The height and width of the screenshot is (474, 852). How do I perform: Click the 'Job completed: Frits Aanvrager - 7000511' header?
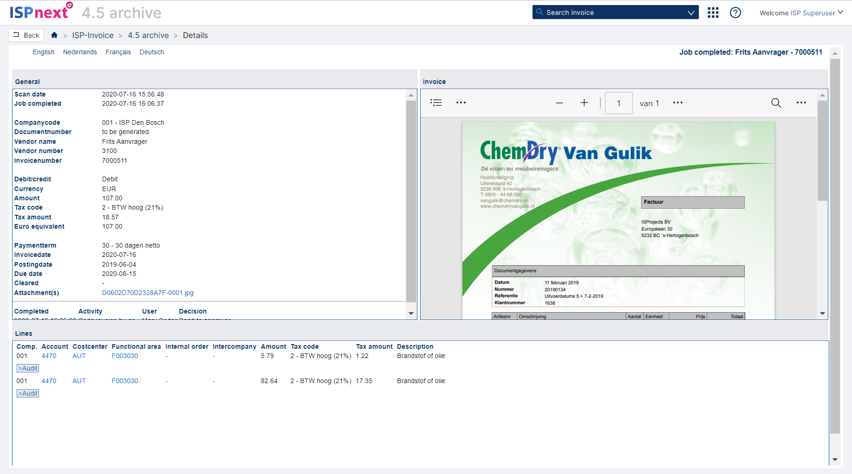751,52
